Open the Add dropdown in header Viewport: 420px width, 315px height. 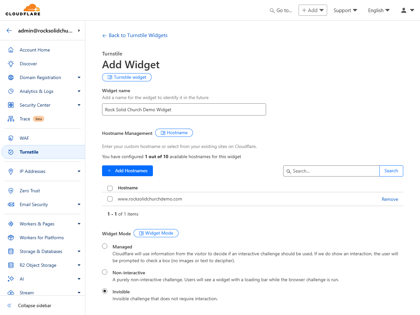click(x=313, y=10)
